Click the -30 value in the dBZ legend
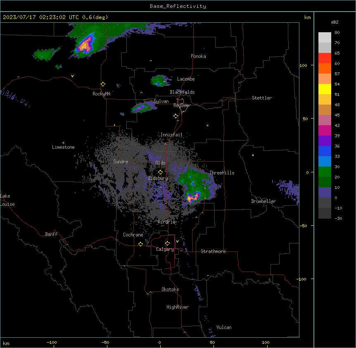The image size is (356, 348). click(338, 219)
